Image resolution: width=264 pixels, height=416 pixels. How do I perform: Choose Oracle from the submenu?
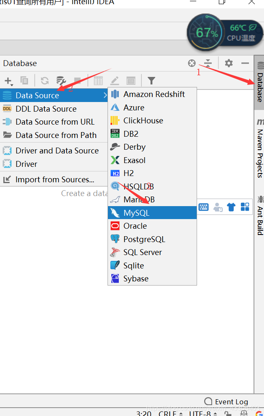(x=152, y=226)
